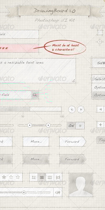The image size is (105, 210).
Task: Click the magnifier search icon button
Action: point(35,95)
